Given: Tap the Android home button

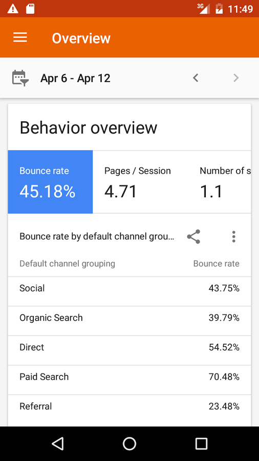Looking at the screenshot, I should pos(129,444).
